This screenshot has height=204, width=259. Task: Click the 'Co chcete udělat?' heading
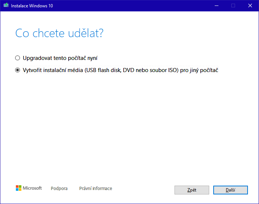coord(59,33)
